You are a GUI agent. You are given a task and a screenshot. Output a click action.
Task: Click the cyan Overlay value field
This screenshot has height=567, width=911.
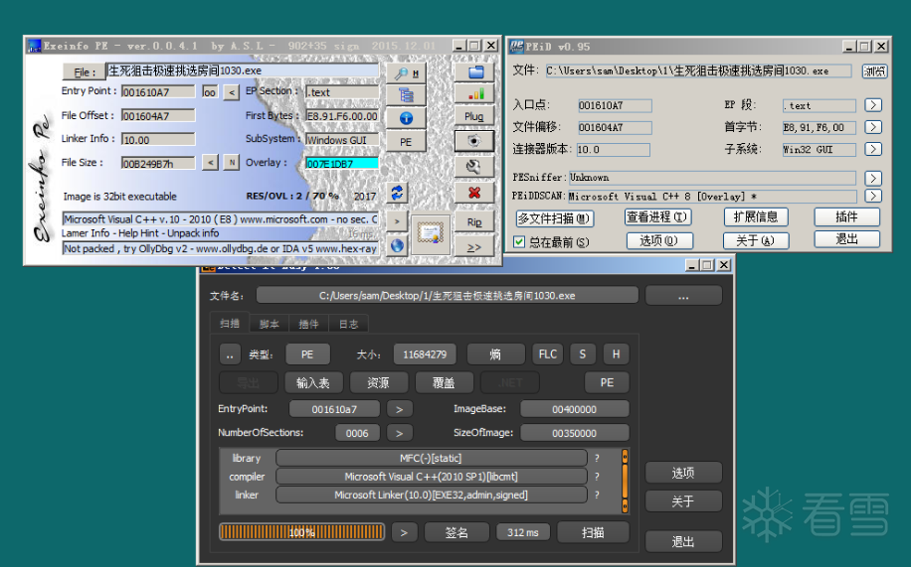(x=342, y=164)
